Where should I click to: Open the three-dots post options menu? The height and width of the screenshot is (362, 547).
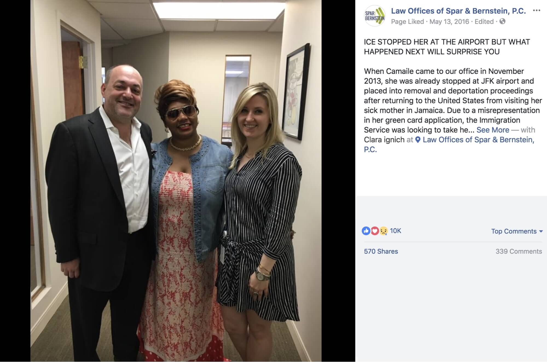pos(536,10)
